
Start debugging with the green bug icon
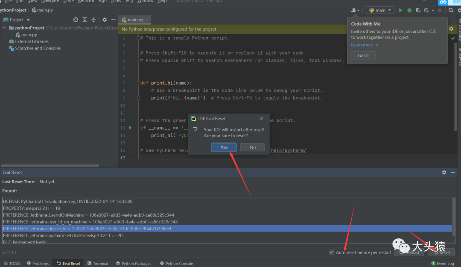coord(409,10)
